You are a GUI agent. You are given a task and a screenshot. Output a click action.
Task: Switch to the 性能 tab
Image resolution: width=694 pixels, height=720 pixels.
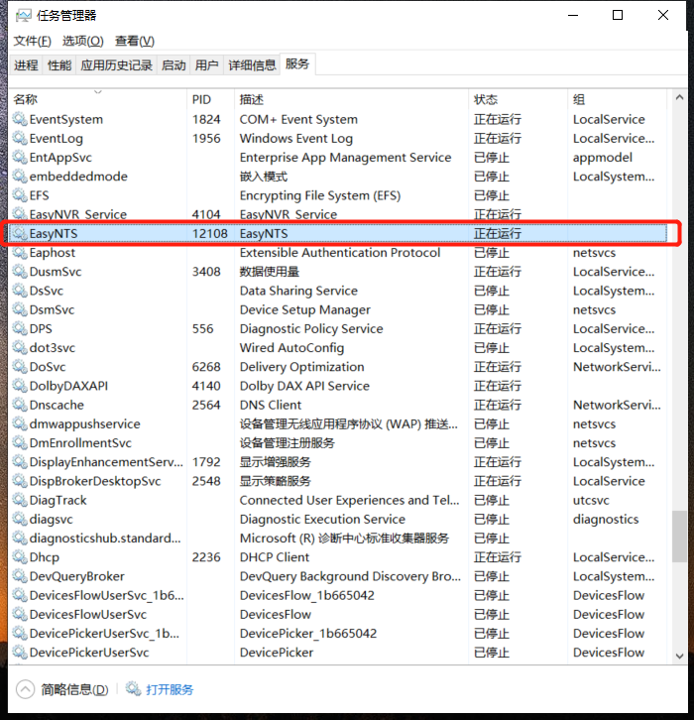(x=59, y=65)
